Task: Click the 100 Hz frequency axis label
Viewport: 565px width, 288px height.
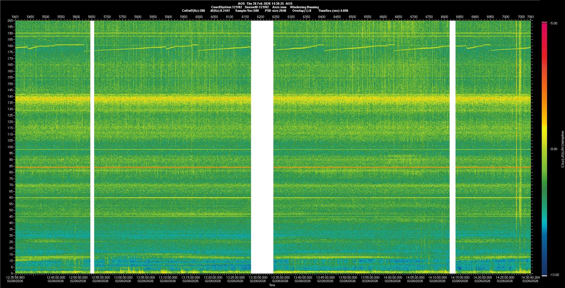Action: point(10,147)
